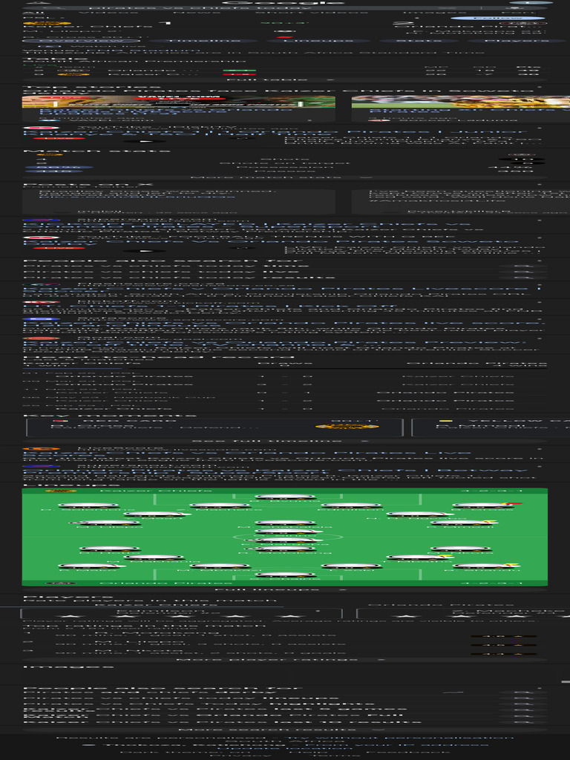Select the Lineups match tab
Viewport: 570px width, 760px height.
(319, 41)
